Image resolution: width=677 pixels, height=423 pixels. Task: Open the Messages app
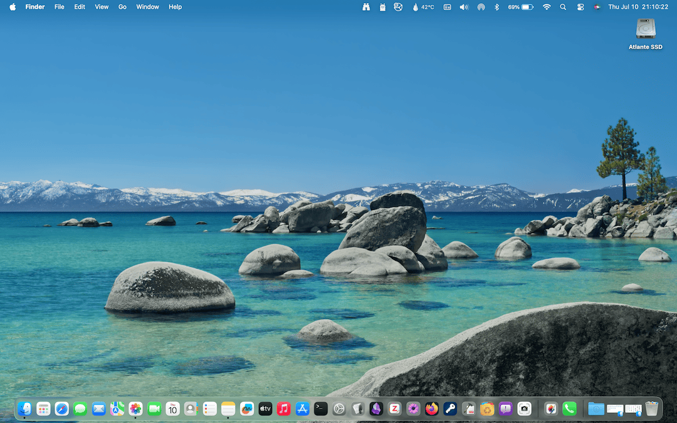pos(80,409)
